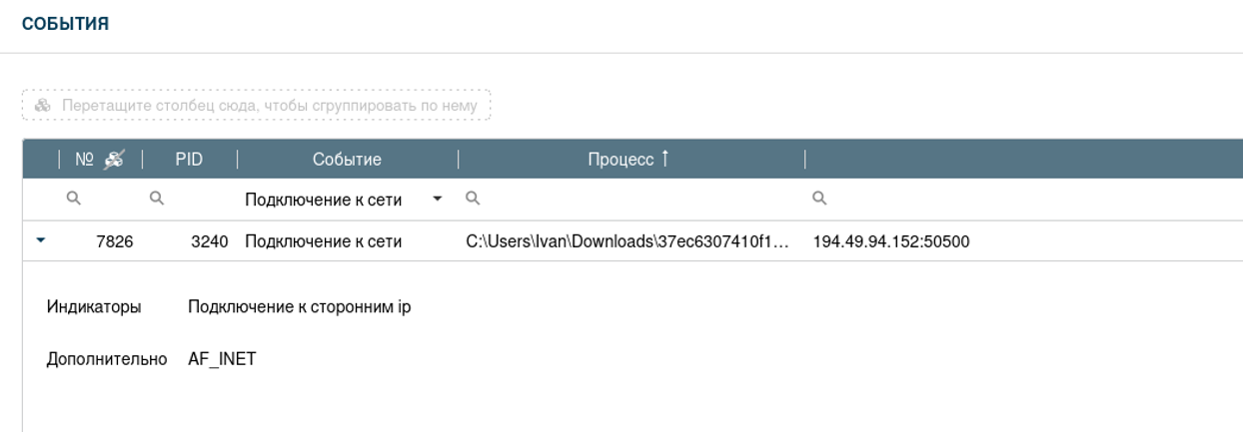Screen dimensions: 1243x432
Task: Collapse the expanded row 7826 details
Action: pyautogui.click(x=39, y=240)
